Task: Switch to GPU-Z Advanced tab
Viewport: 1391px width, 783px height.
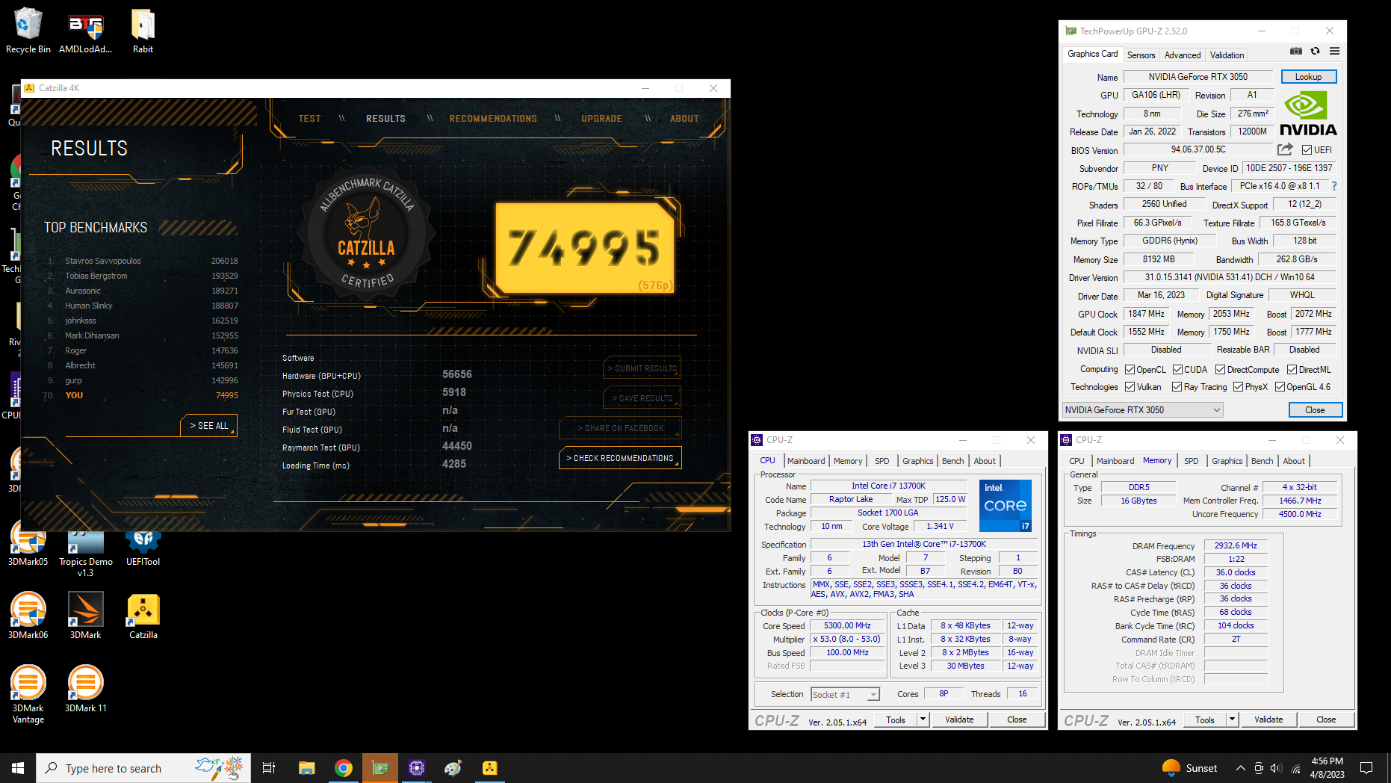Action: coord(1183,55)
